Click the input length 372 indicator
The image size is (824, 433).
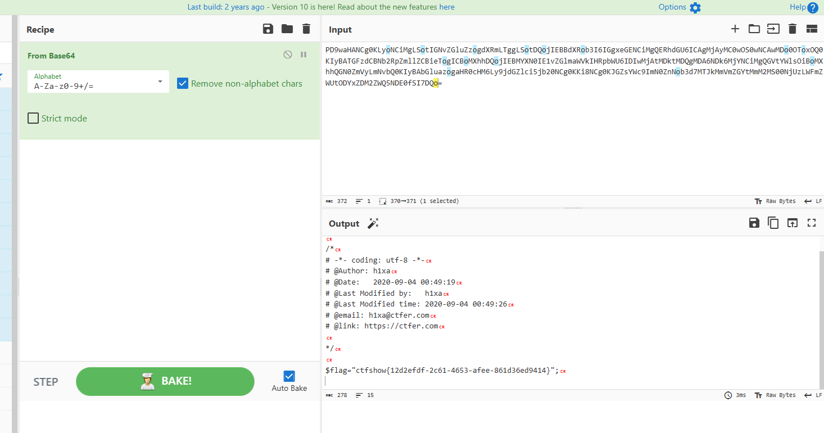click(x=337, y=201)
